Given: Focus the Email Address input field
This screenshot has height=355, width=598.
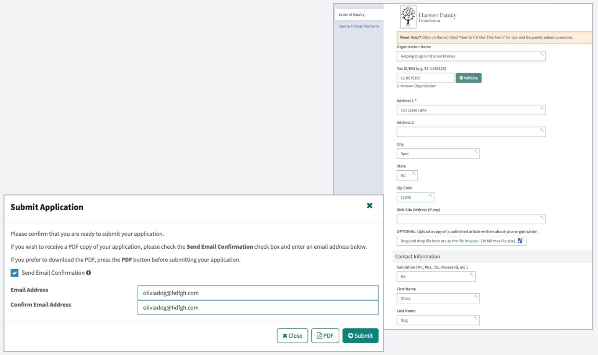Looking at the screenshot, I should (258, 293).
